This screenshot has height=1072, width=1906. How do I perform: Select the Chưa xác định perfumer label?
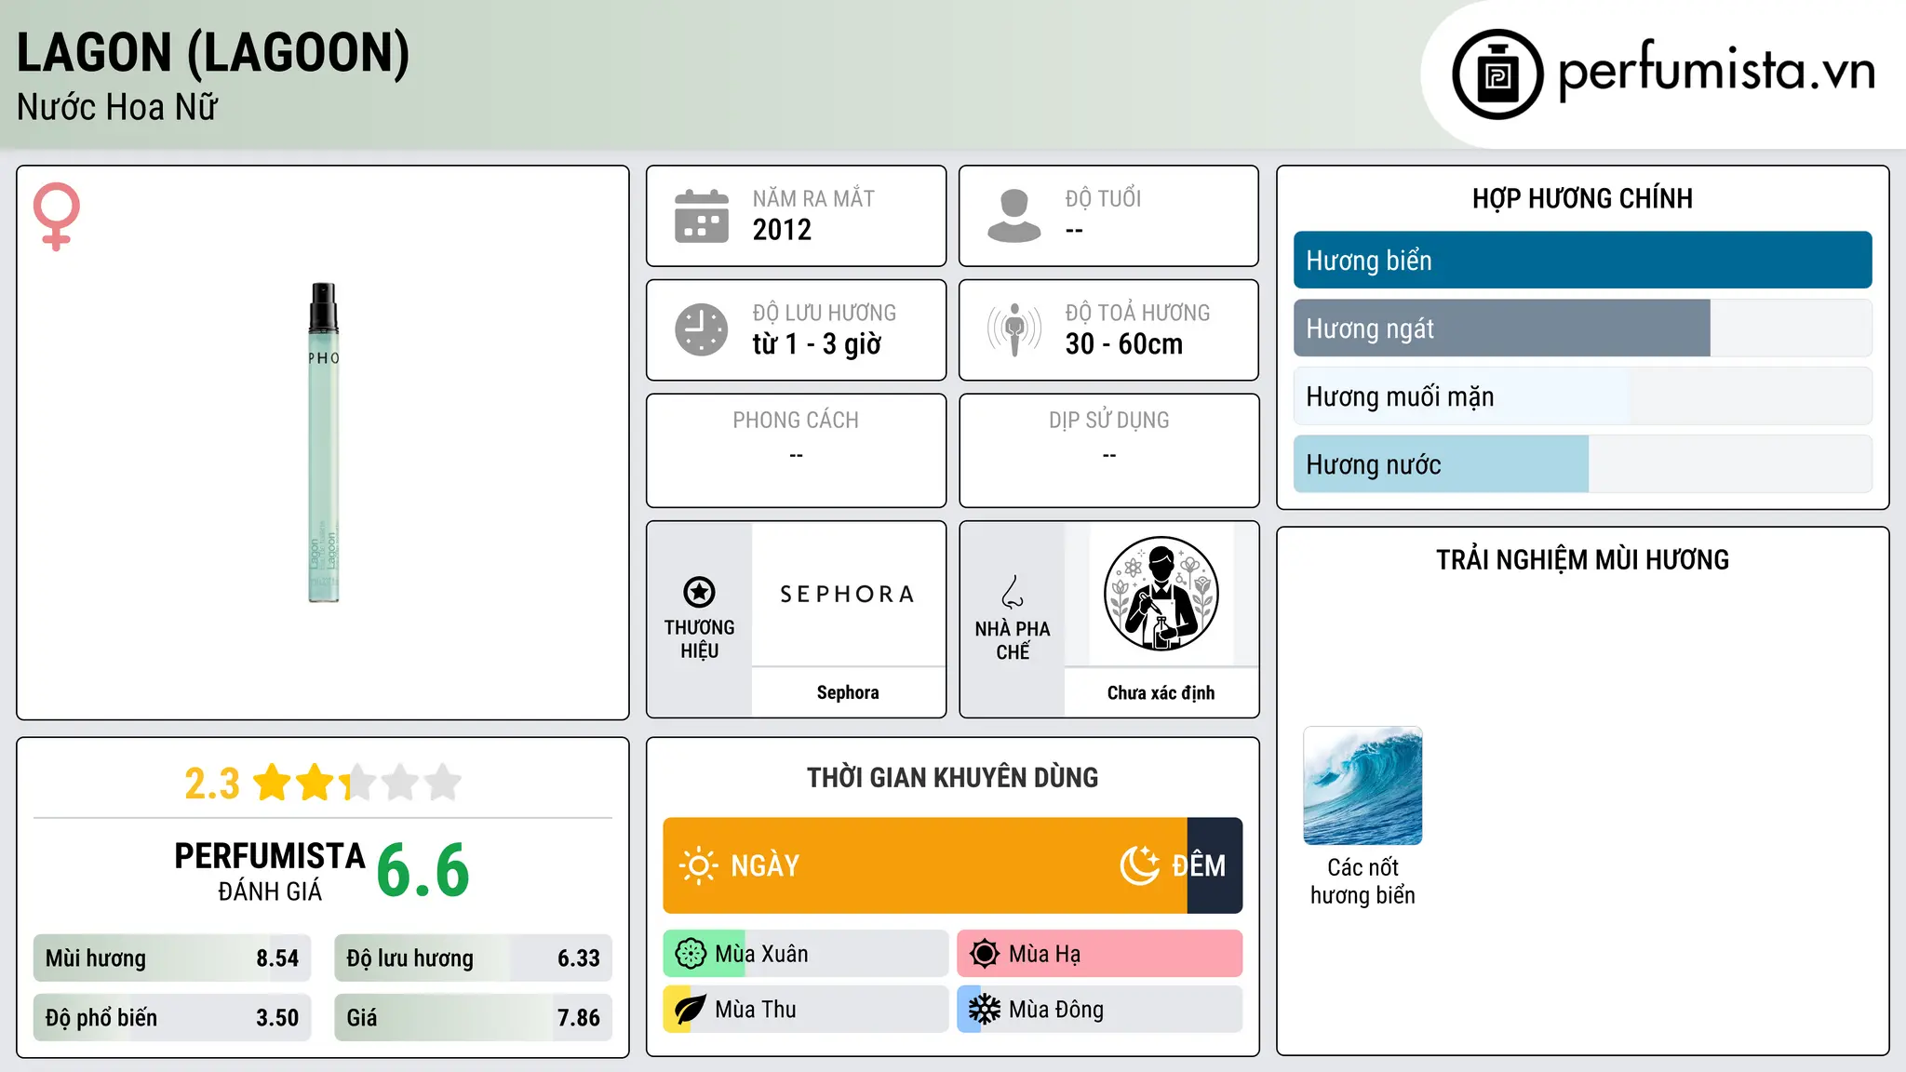click(1161, 692)
